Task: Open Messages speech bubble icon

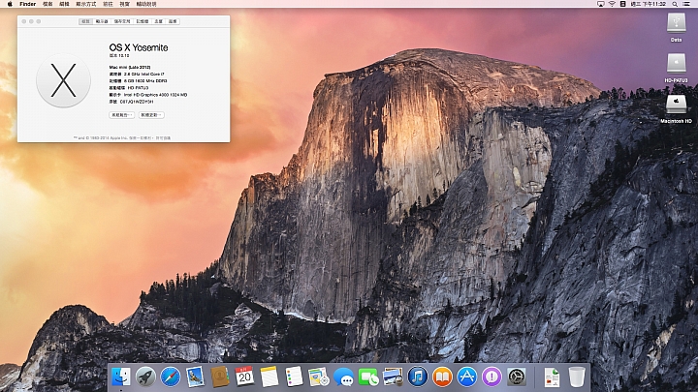Action: click(343, 377)
